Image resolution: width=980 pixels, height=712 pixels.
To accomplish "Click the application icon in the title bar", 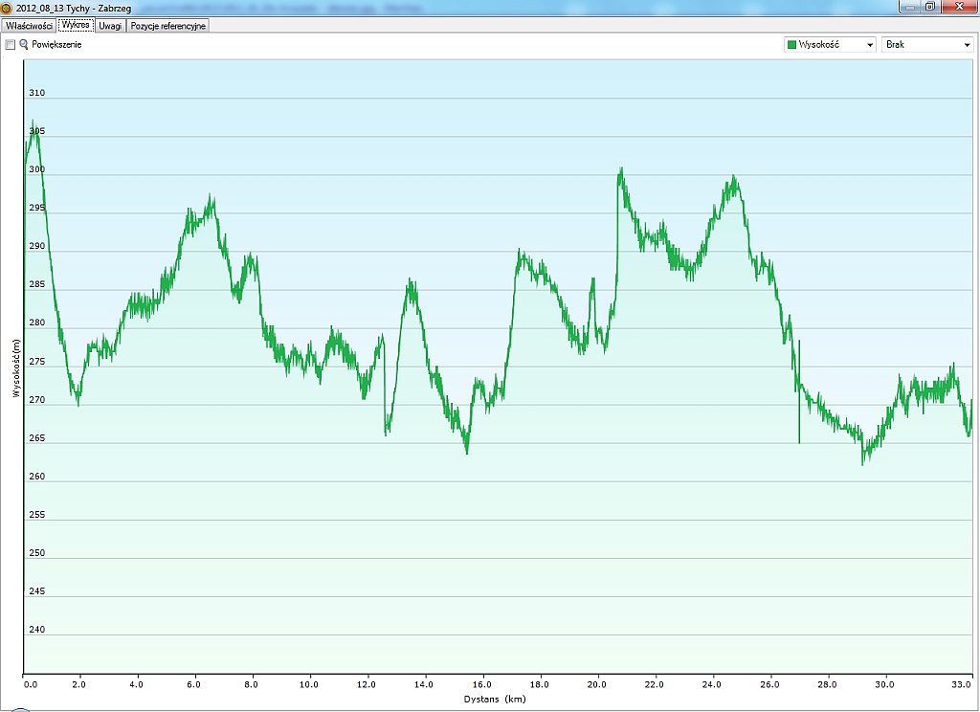I will (6, 7).
